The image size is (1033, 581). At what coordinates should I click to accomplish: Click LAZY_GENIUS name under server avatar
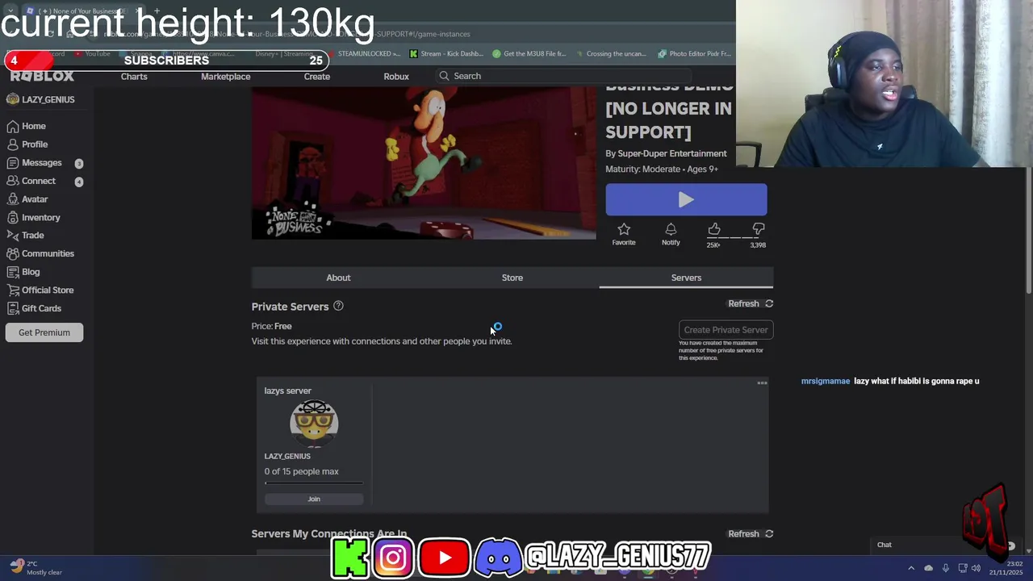click(x=287, y=457)
